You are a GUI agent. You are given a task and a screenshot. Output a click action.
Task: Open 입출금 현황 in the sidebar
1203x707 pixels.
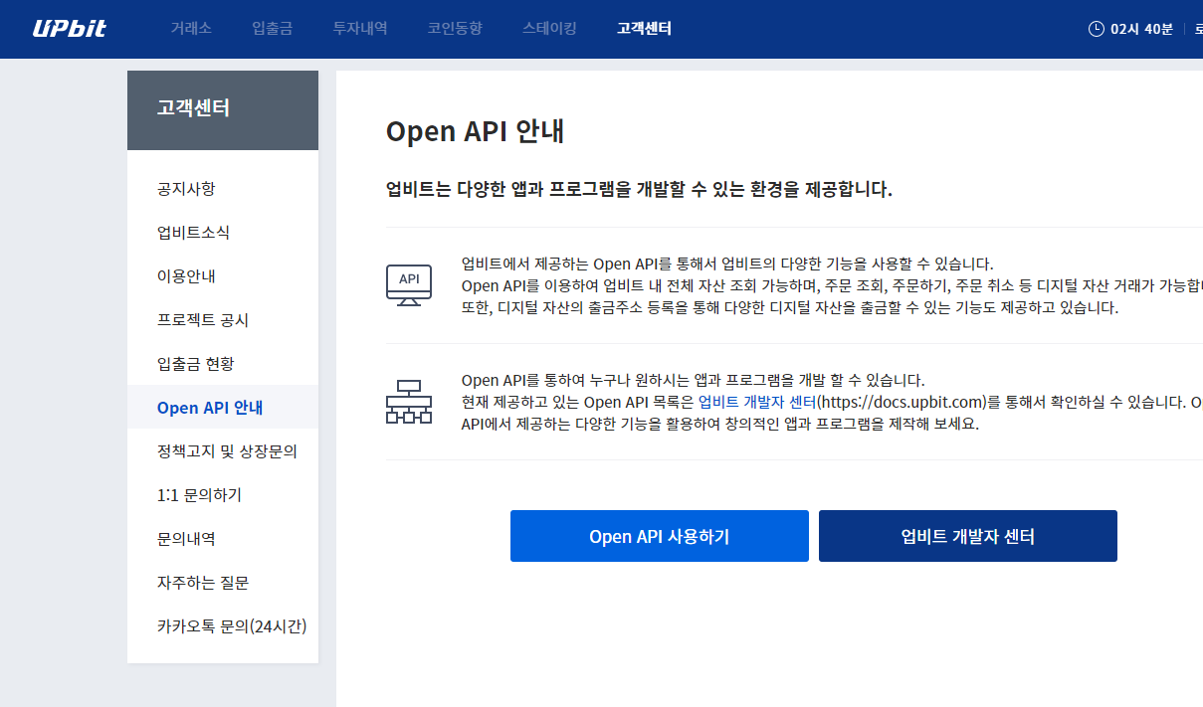[223, 363]
